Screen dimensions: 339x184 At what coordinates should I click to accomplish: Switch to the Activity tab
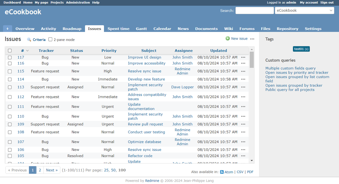[x=49, y=29]
